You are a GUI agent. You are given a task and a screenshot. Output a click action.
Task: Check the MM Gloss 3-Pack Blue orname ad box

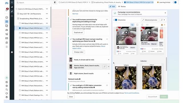point(20,62)
